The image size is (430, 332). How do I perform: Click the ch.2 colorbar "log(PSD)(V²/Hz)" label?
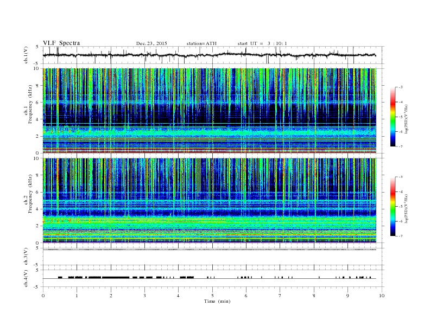pyautogui.click(x=406, y=208)
